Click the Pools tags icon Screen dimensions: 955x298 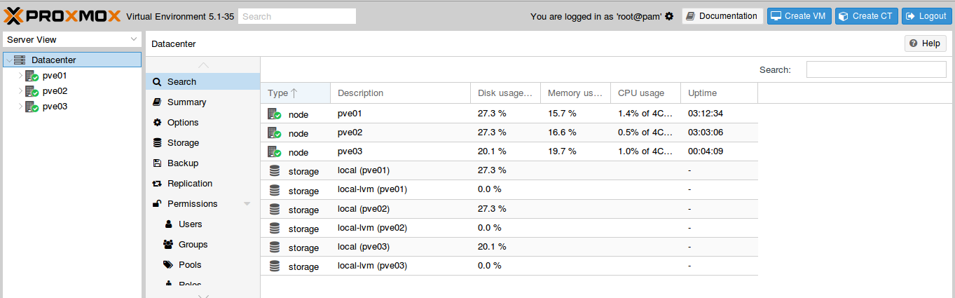pos(168,265)
